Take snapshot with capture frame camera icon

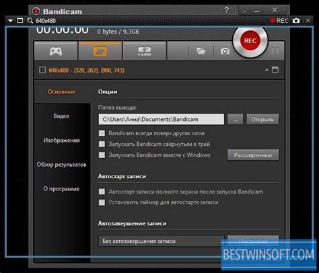(296, 21)
